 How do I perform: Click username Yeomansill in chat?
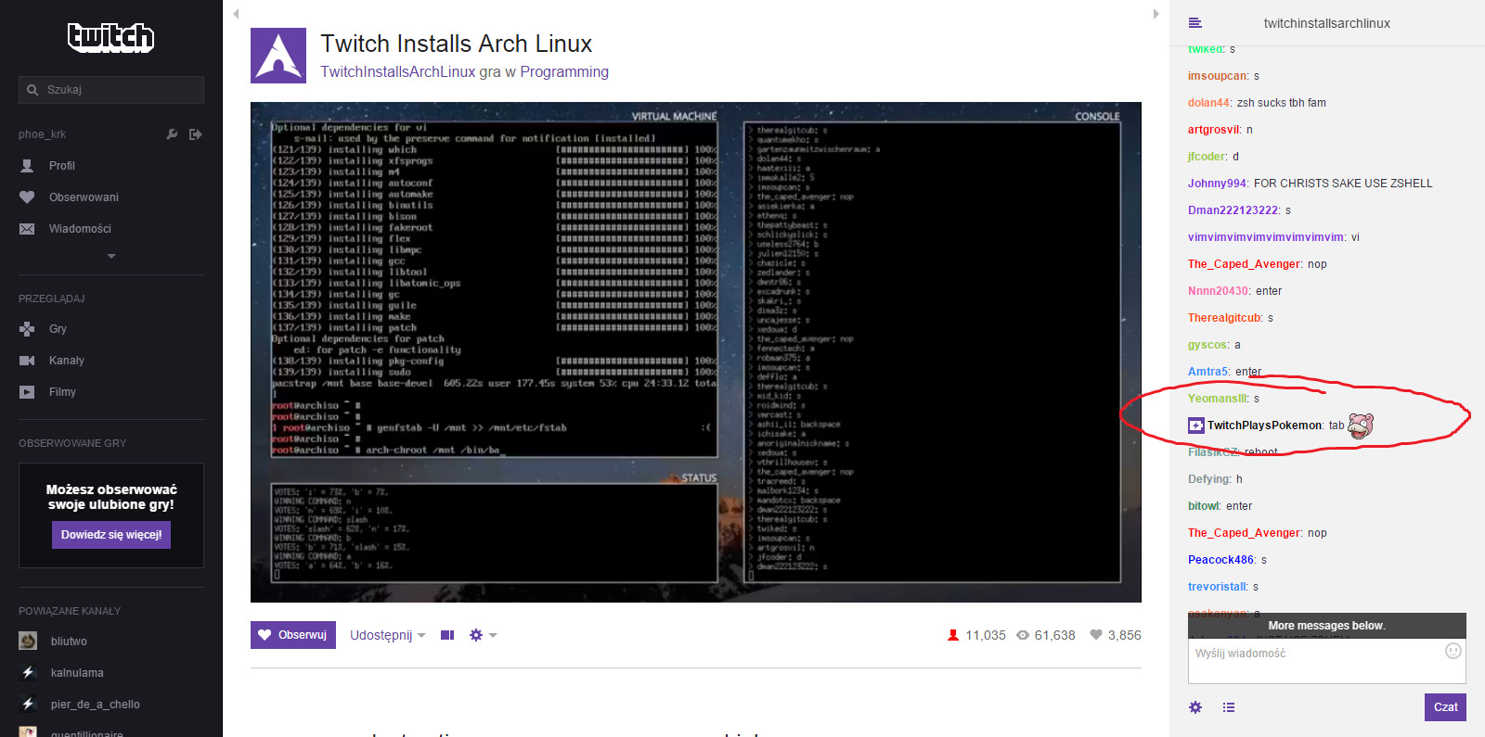[x=1218, y=399]
